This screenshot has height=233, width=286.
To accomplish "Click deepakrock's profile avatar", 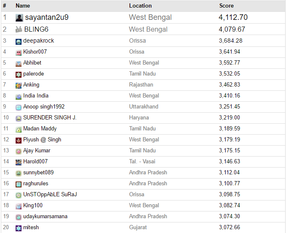I will point(19,41).
